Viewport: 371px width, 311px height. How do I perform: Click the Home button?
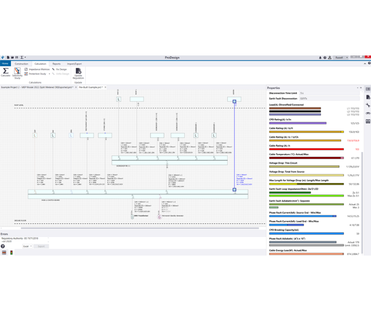[5, 64]
